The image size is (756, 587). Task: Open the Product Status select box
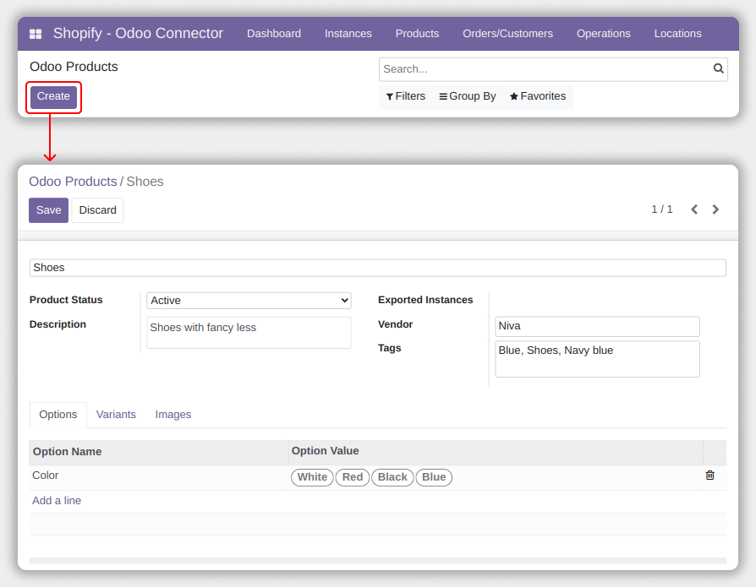249,301
